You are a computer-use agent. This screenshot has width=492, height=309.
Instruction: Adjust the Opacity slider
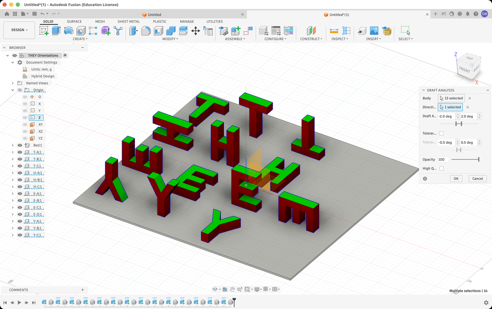(465, 160)
